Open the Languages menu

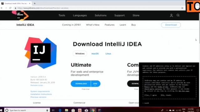[x=80, y=15]
